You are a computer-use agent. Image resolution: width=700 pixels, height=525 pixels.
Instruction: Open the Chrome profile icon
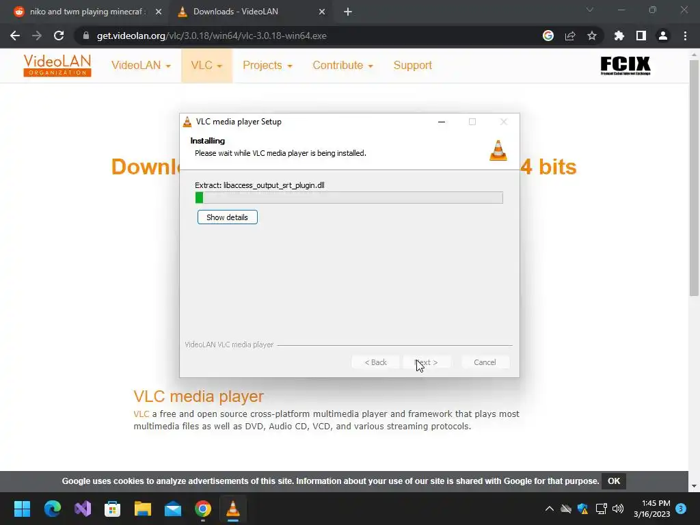663,36
